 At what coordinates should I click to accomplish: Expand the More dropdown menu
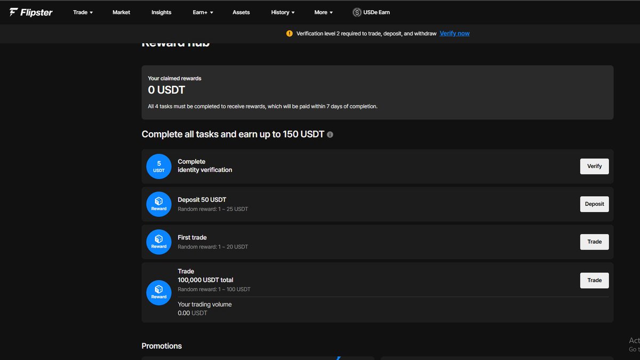[323, 12]
